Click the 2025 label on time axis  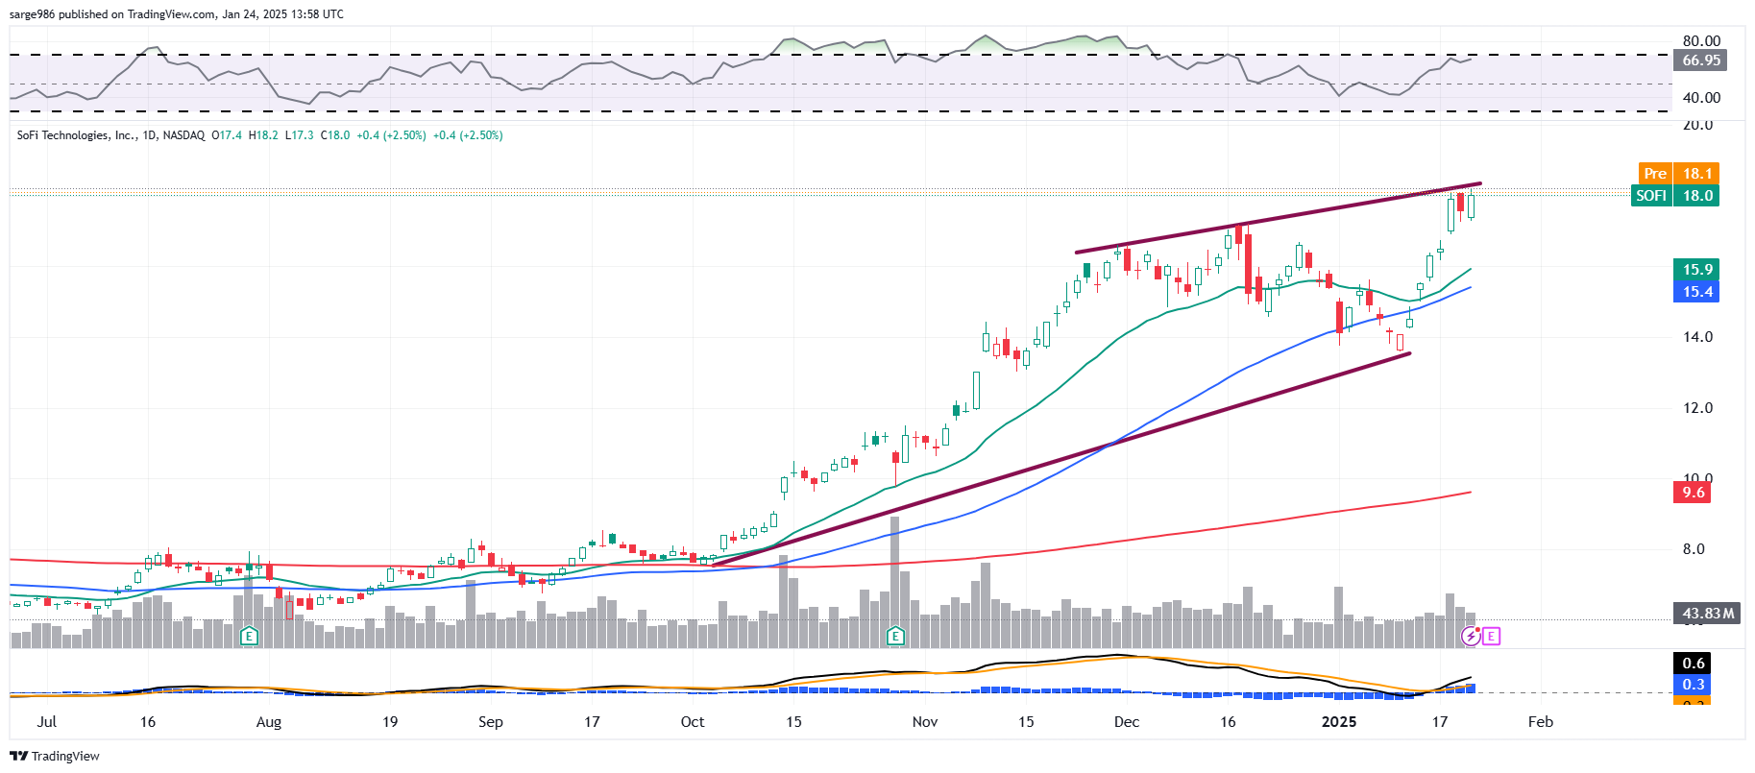click(1338, 722)
